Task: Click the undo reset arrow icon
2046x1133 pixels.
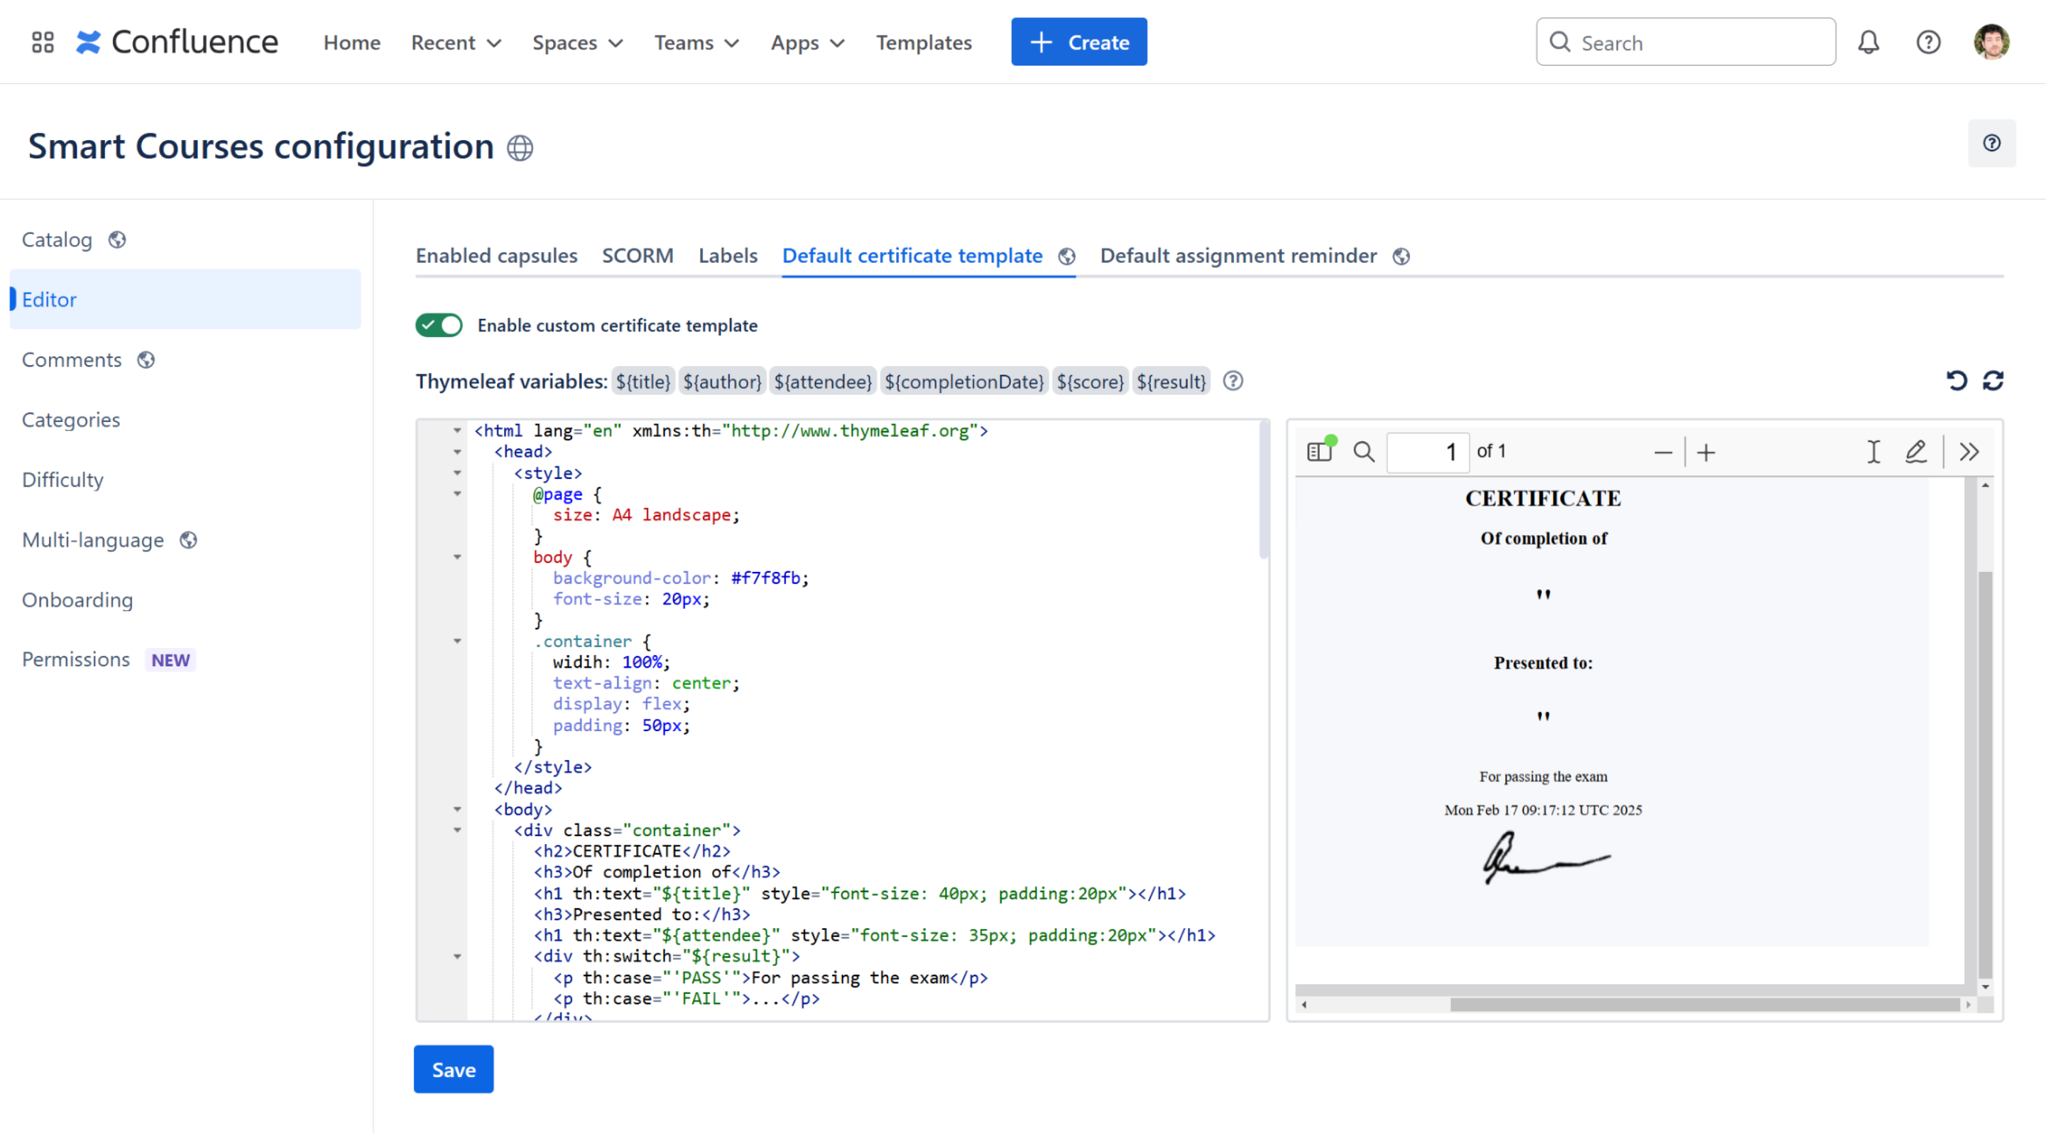Action: coord(1956,381)
